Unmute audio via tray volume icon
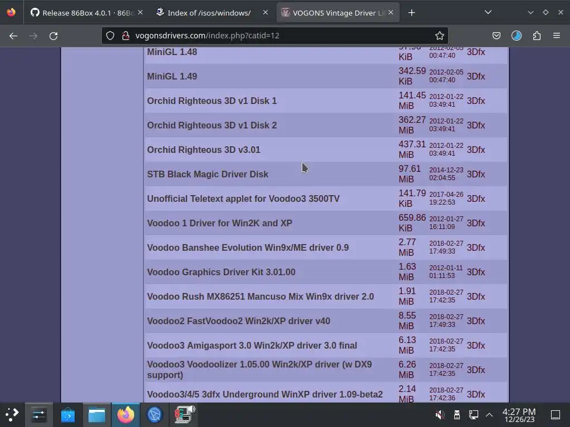 coord(440,415)
